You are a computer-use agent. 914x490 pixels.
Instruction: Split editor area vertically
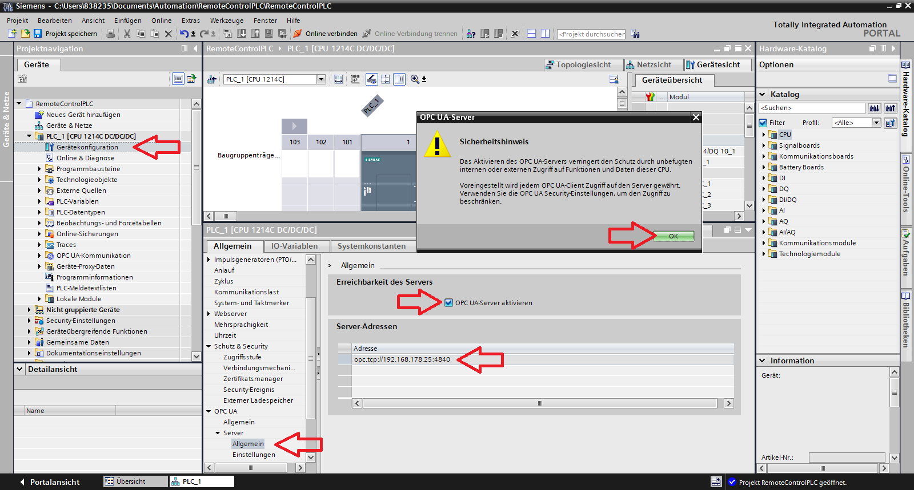point(545,34)
